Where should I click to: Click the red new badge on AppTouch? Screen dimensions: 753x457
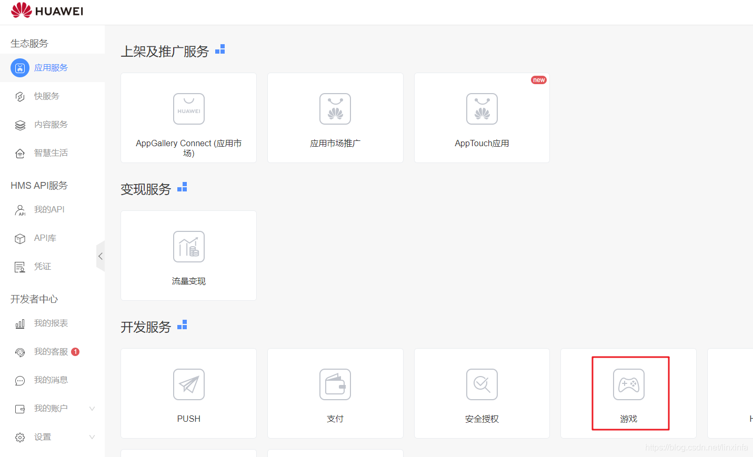tap(539, 80)
